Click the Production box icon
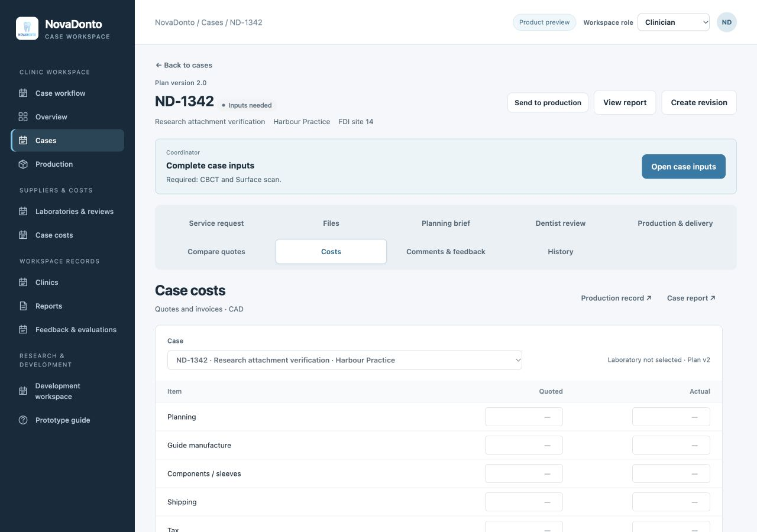 (23, 164)
